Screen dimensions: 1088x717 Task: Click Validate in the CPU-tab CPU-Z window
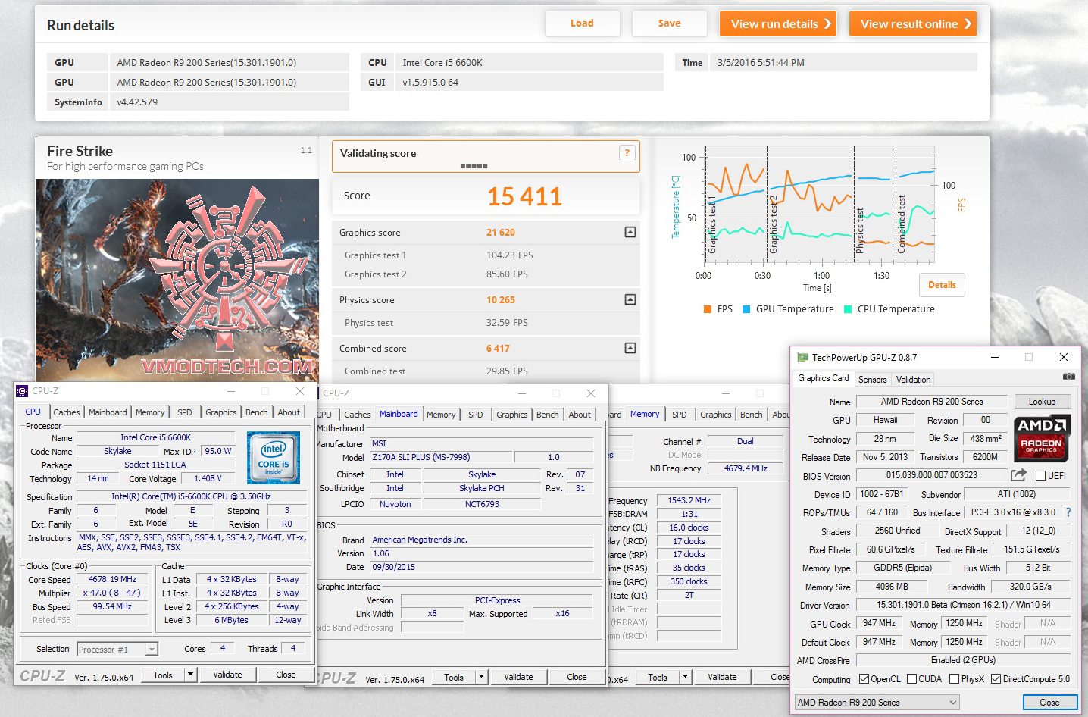[227, 675]
